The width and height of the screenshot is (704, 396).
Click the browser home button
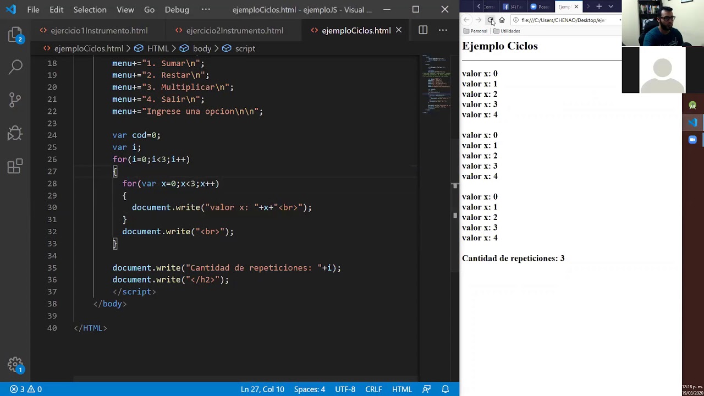(x=502, y=20)
